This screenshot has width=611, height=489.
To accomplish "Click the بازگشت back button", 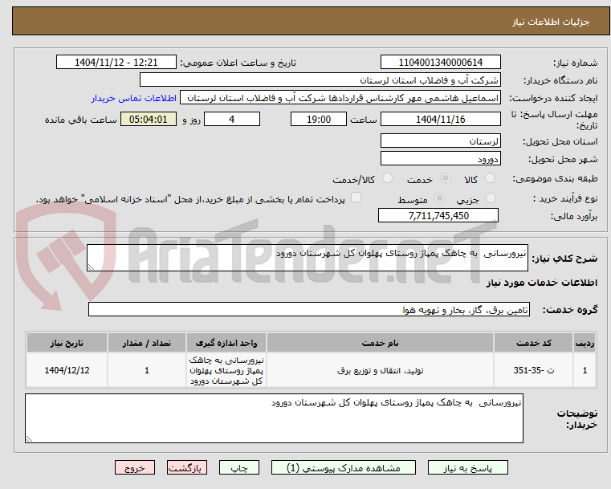I will click(187, 467).
